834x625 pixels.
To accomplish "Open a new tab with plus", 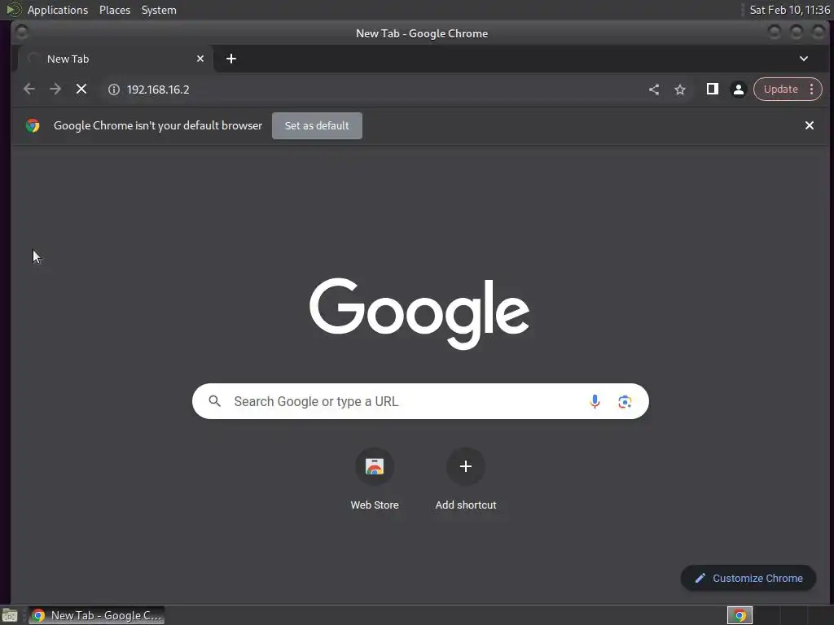I will click(x=230, y=59).
